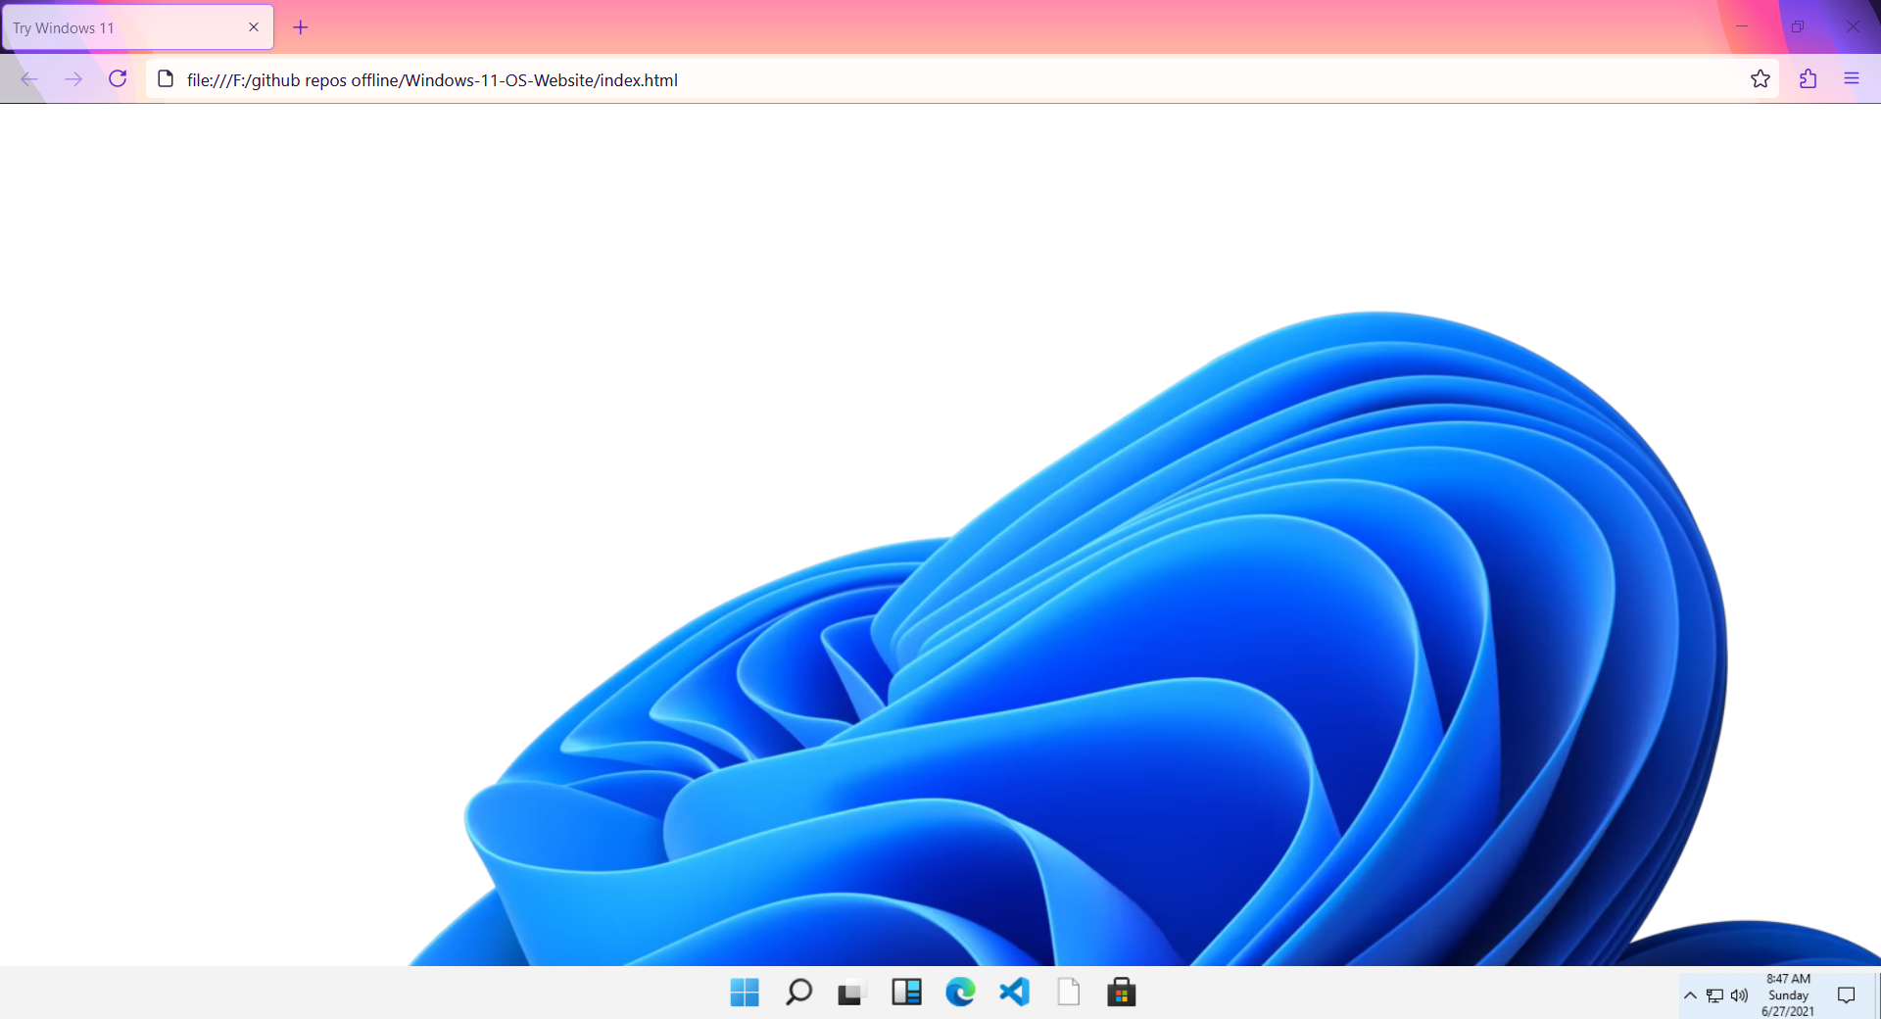Screen dimensions: 1881x1019
Task: Open the browser hamburger menu
Action: (x=1852, y=78)
